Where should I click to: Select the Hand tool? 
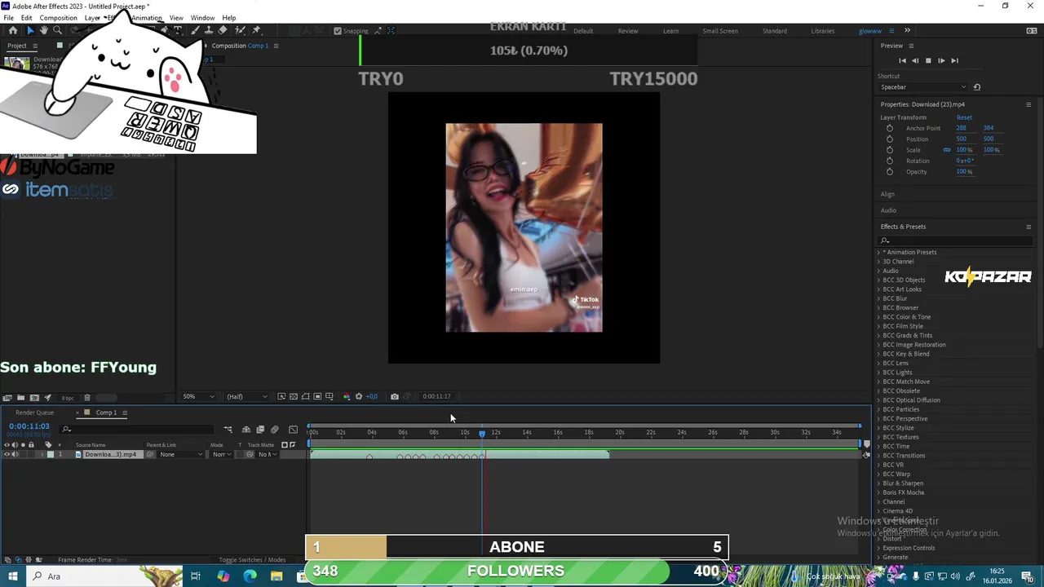pyautogui.click(x=43, y=30)
